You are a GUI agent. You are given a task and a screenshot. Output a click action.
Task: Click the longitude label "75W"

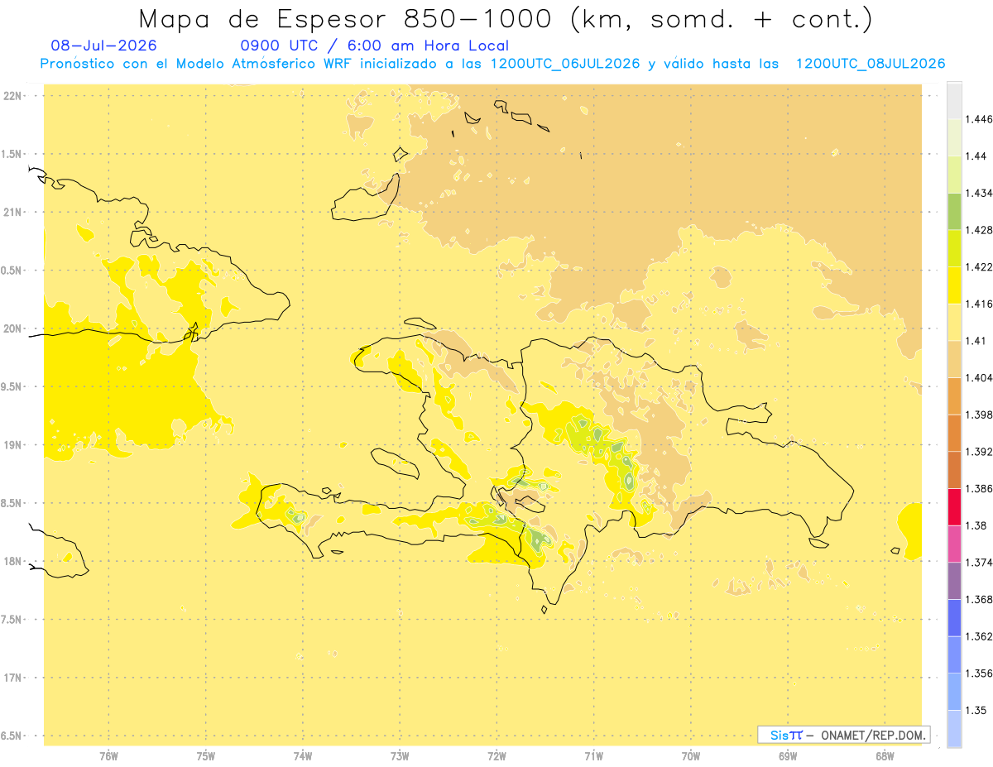click(x=206, y=757)
